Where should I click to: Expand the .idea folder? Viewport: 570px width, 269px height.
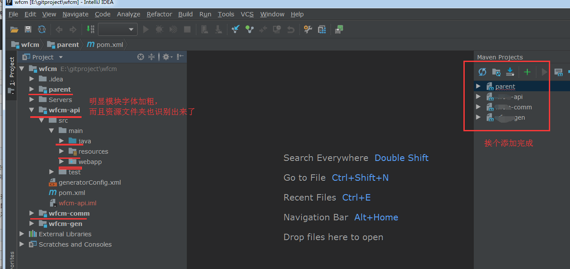(x=31, y=79)
